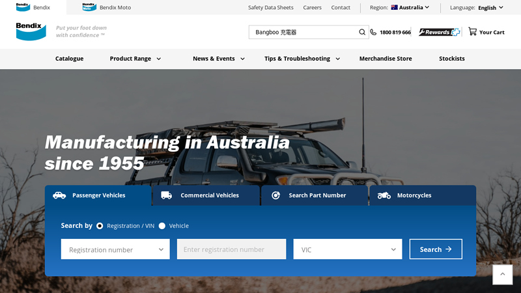
Task: Switch to the Search Part Number tab
Action: coord(315,195)
